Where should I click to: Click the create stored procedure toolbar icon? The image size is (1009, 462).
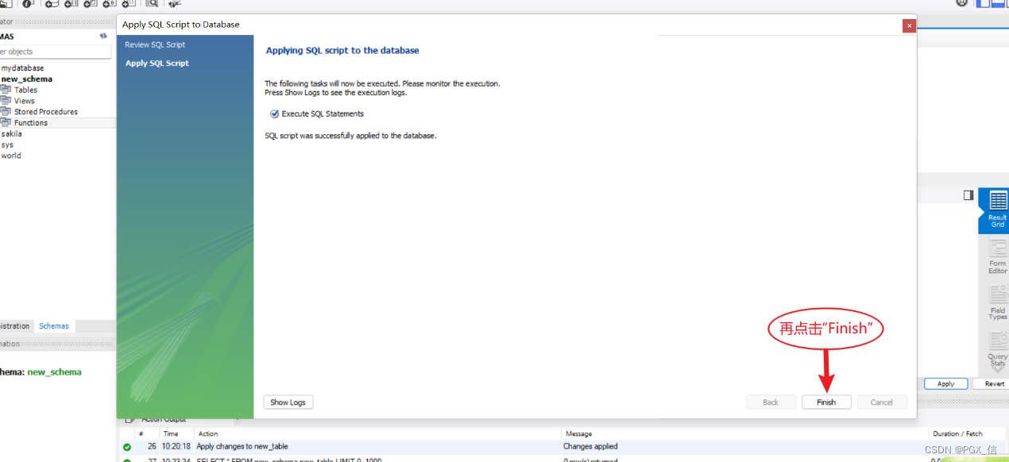tap(110, 4)
